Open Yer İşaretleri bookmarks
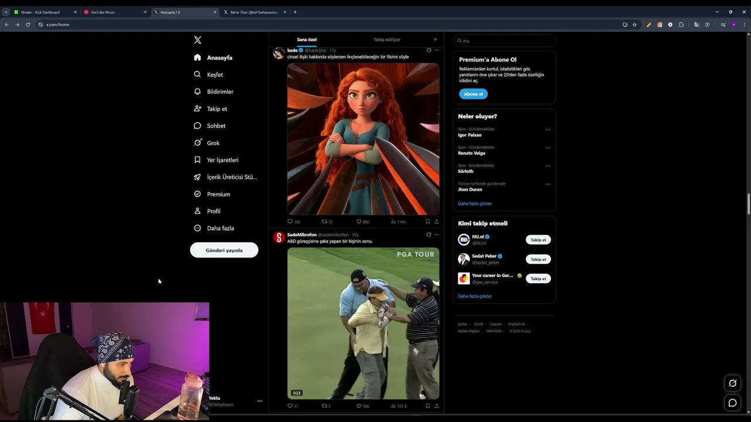Image resolution: width=751 pixels, height=422 pixels. 216,160
